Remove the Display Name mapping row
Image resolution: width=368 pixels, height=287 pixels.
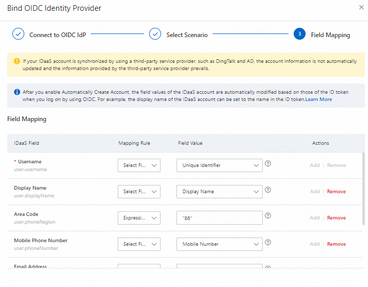coord(337,192)
